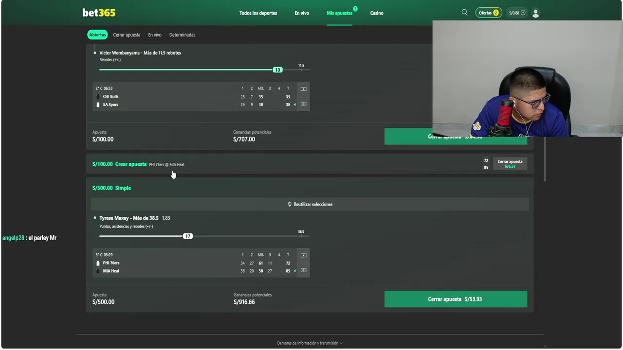This screenshot has height=350, width=623.
Task: Open the search magnifier icon
Action: (x=464, y=13)
